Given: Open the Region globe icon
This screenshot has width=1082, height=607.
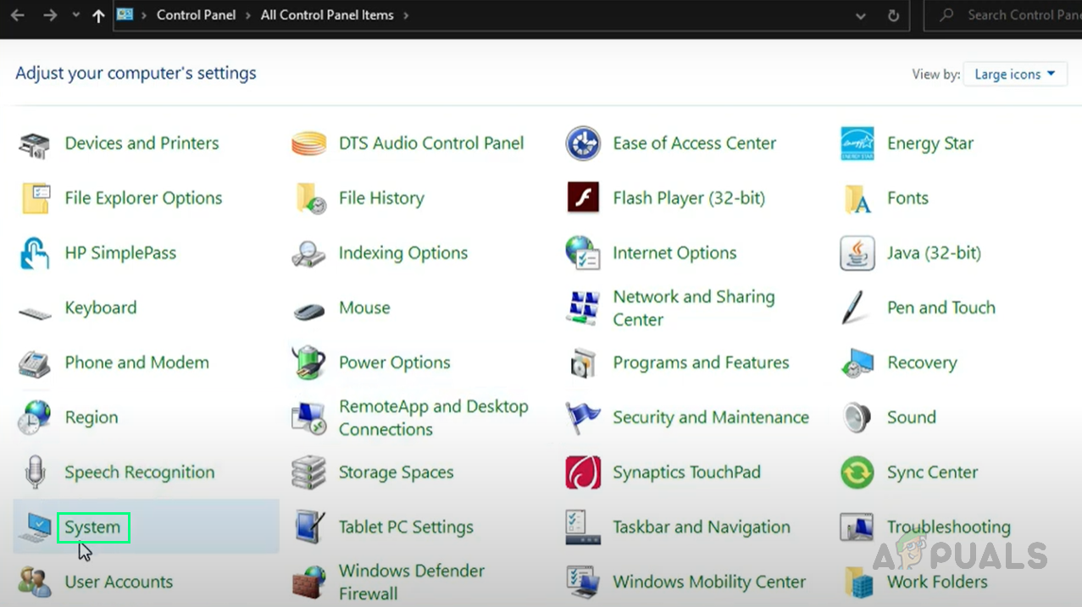Looking at the screenshot, I should [35, 418].
